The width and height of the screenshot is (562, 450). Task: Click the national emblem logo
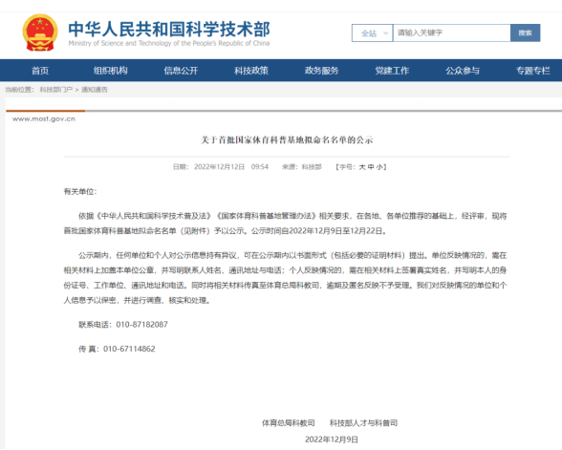click(40, 32)
